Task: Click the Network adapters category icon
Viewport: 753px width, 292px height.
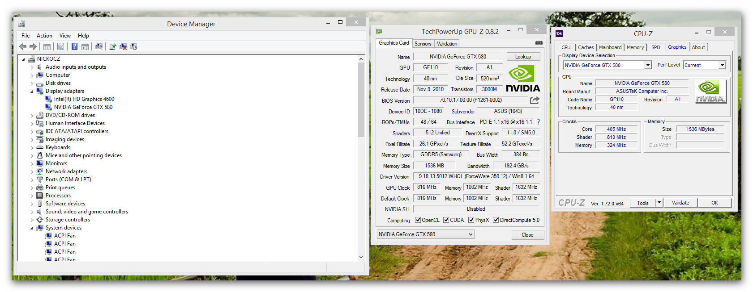Action: click(40, 171)
